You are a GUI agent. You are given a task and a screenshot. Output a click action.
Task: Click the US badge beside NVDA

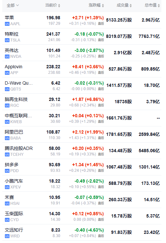[7, 57]
